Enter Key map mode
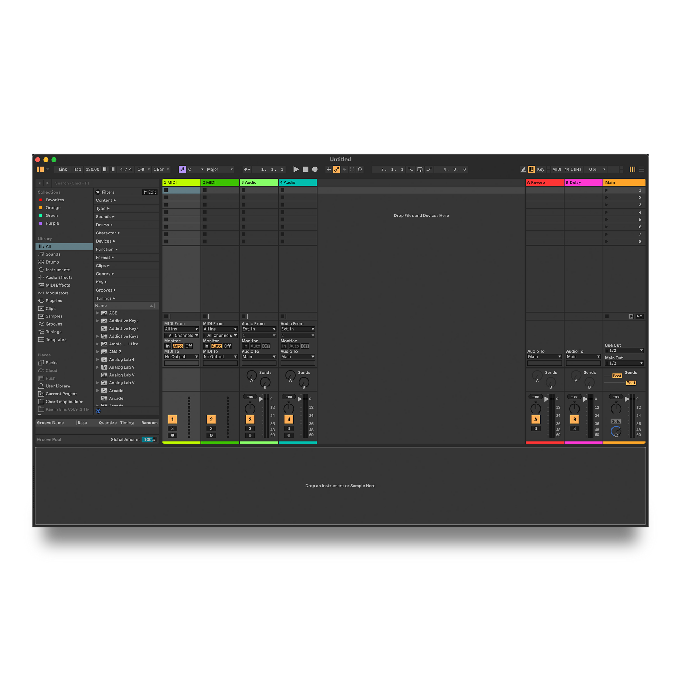 point(541,169)
